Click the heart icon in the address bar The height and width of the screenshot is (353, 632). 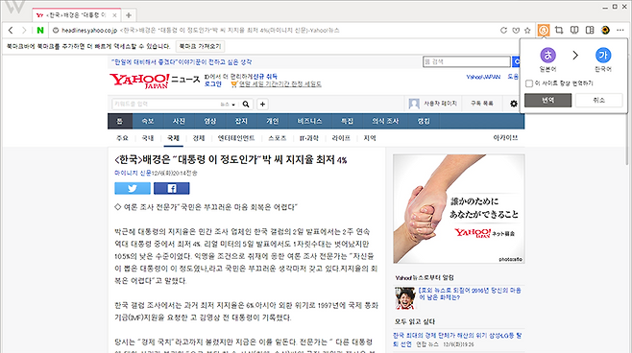pyautogui.click(x=516, y=30)
